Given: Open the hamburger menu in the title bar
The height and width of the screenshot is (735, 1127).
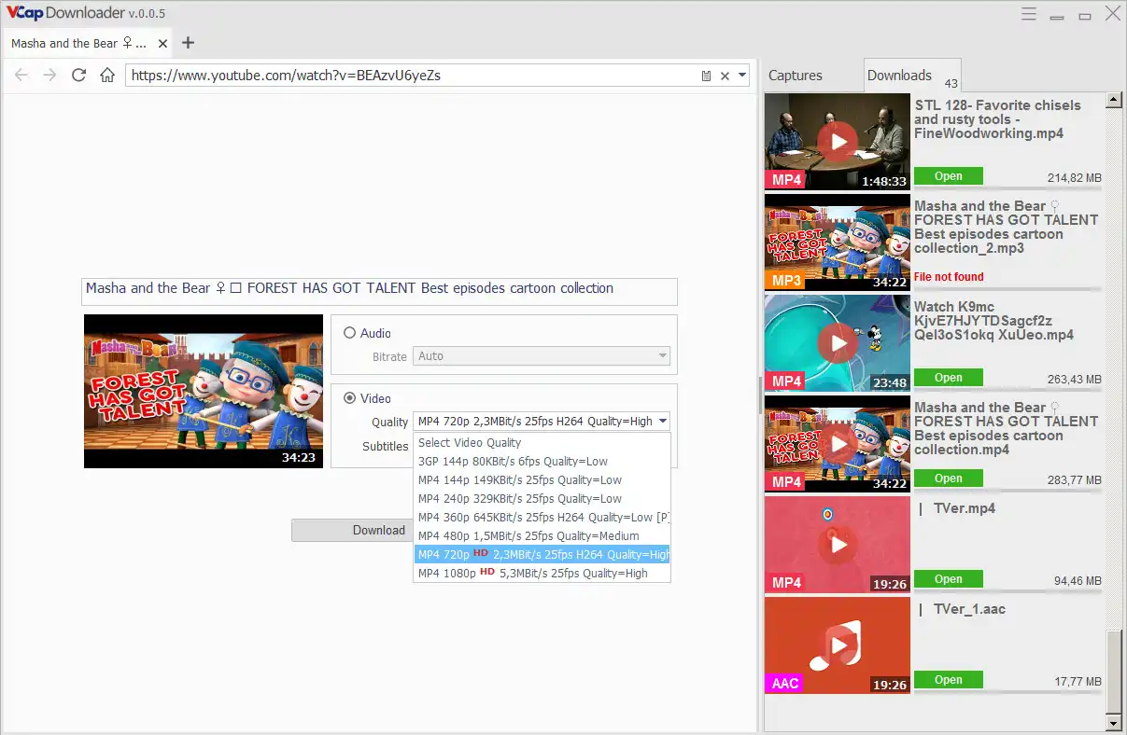Looking at the screenshot, I should (1028, 14).
